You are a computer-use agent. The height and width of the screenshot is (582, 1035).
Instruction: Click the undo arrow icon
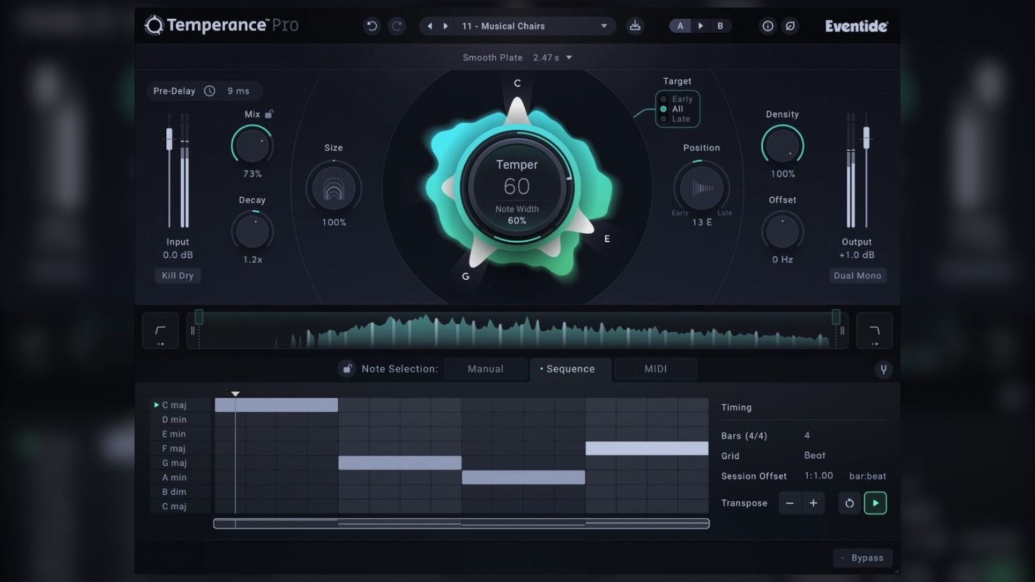pyautogui.click(x=372, y=26)
